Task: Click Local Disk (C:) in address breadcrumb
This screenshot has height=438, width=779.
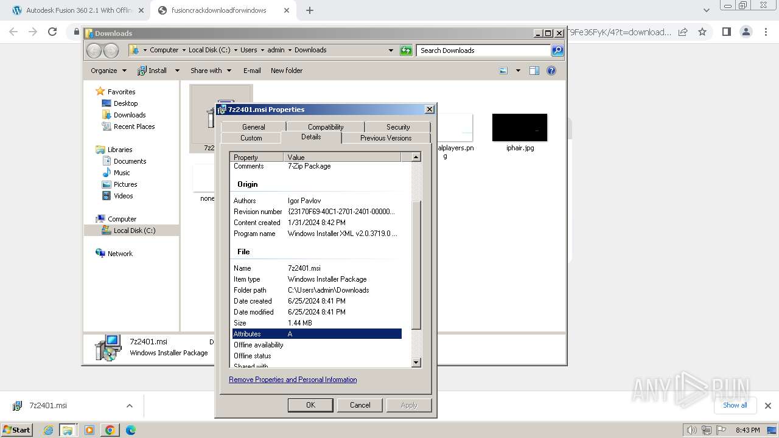Action: tap(209, 50)
